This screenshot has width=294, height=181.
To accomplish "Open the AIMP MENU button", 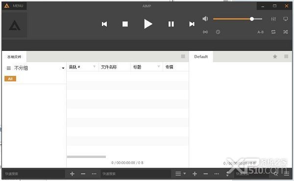I will coord(14,6).
